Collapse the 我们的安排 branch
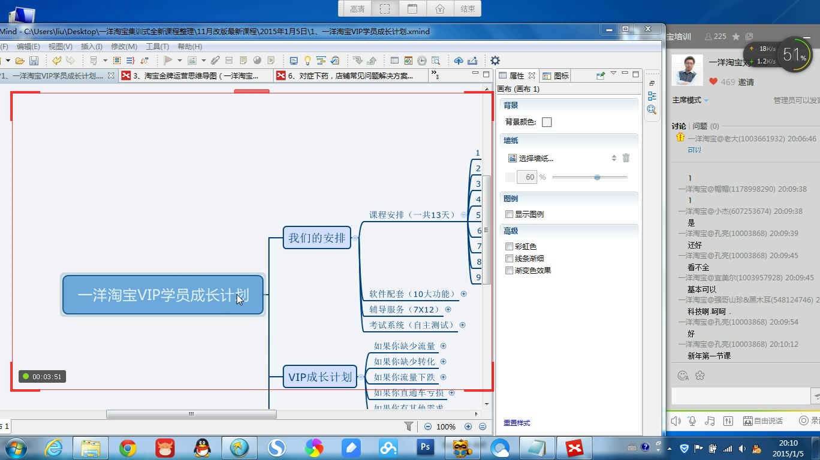 point(355,238)
